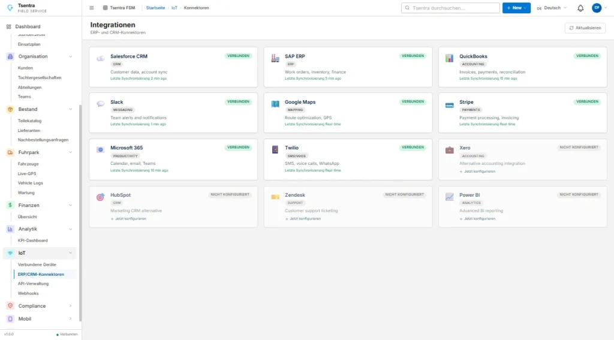Click the sidebar vertical scrollbar
Viewport: 614px width, 340px height.
pyautogui.click(x=80, y=213)
